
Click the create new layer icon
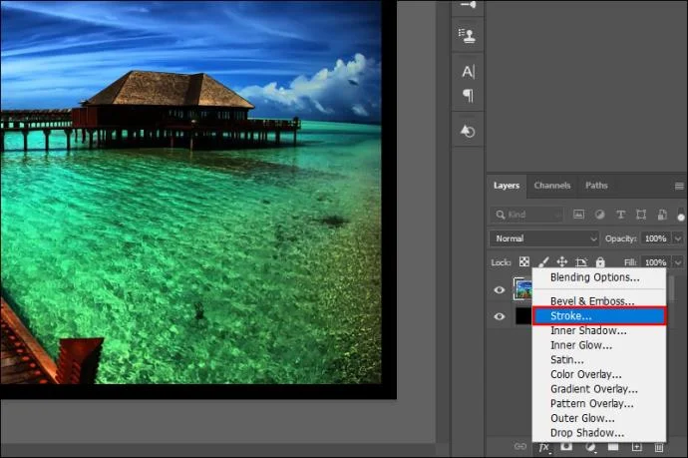637,447
